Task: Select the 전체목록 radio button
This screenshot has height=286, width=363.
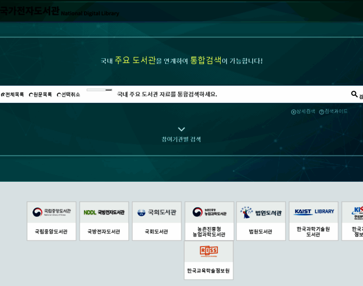Action: click(3, 95)
